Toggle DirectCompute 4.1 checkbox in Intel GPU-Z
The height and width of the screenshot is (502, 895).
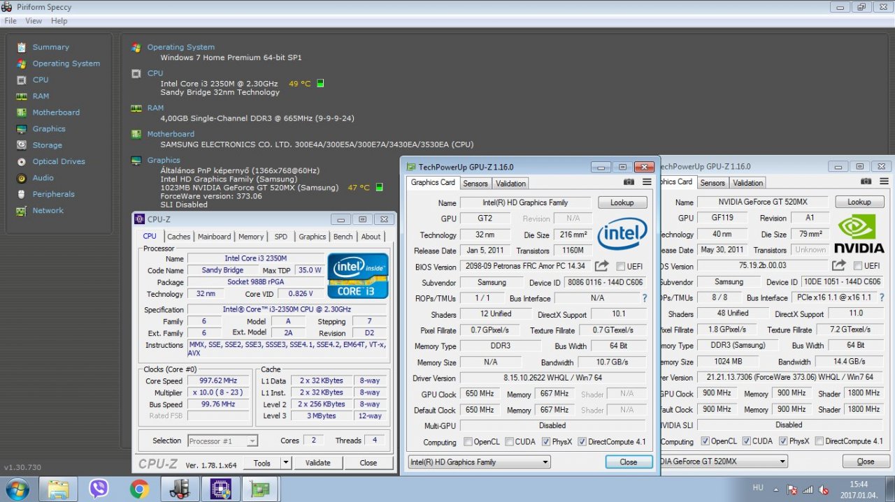click(x=582, y=442)
